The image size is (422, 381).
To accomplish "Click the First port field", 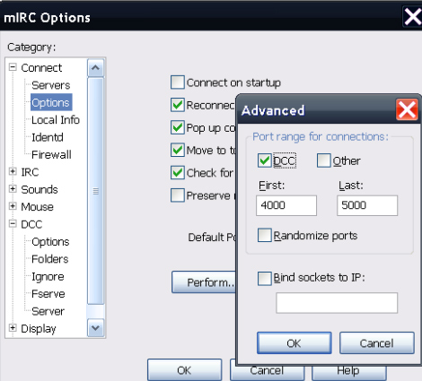I will pyautogui.click(x=286, y=205).
